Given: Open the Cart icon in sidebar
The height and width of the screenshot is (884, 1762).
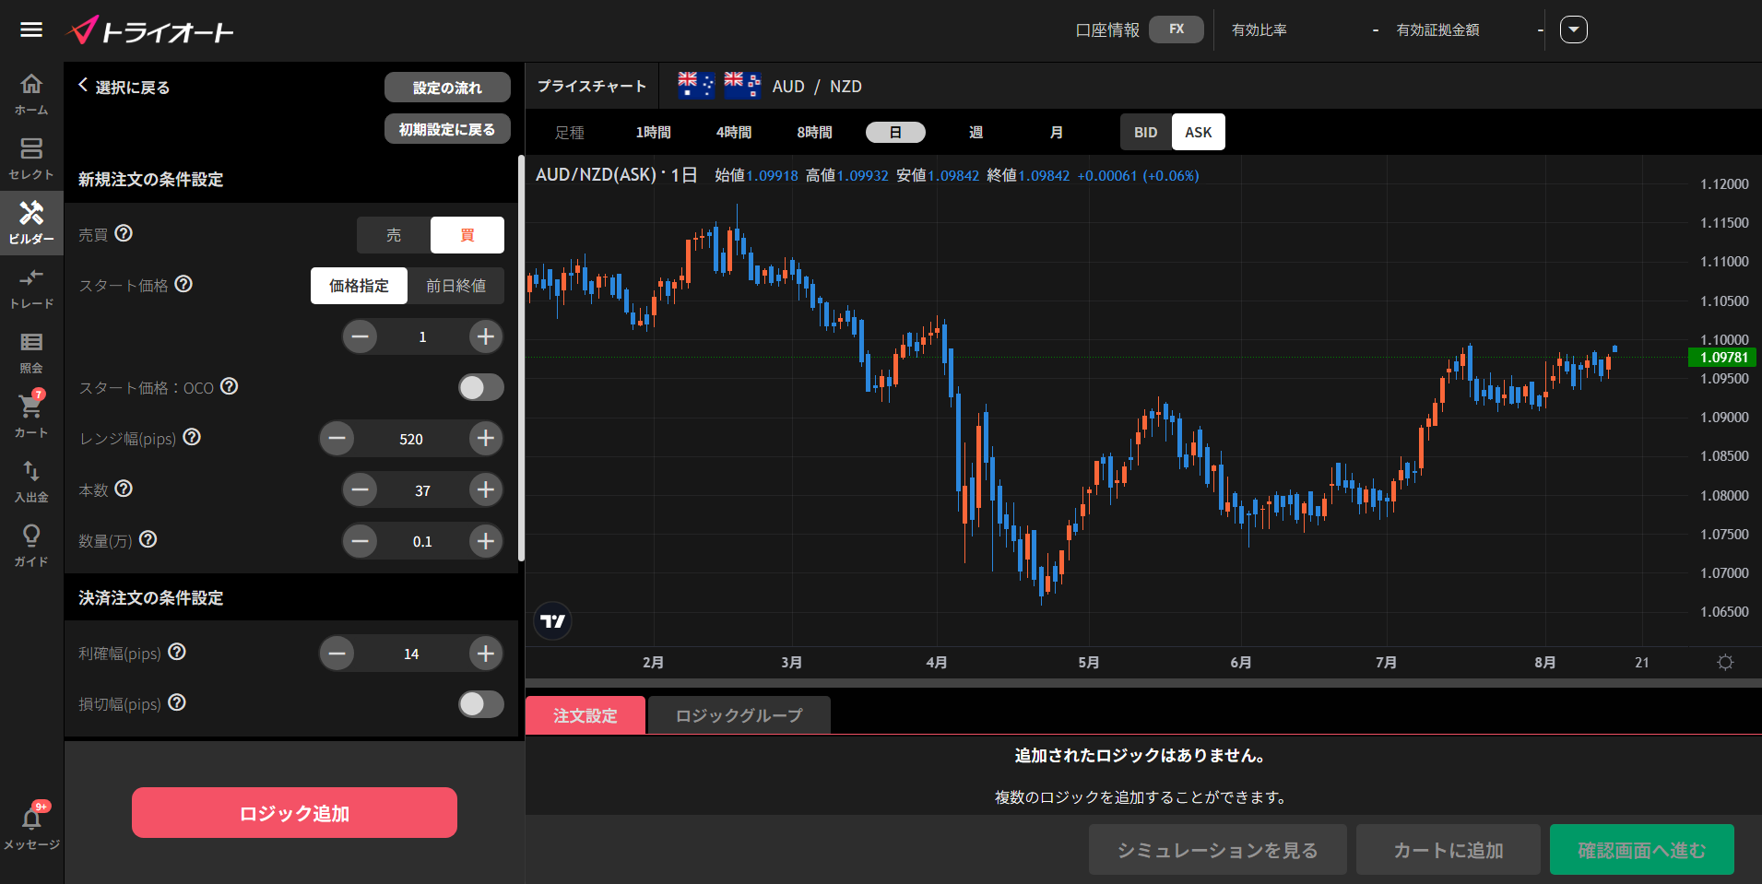Looking at the screenshot, I should click(x=31, y=416).
